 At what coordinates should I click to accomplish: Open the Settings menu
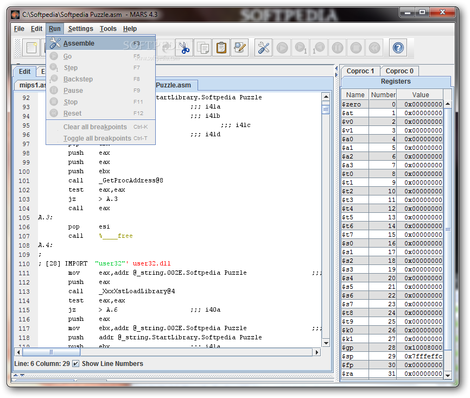(81, 29)
